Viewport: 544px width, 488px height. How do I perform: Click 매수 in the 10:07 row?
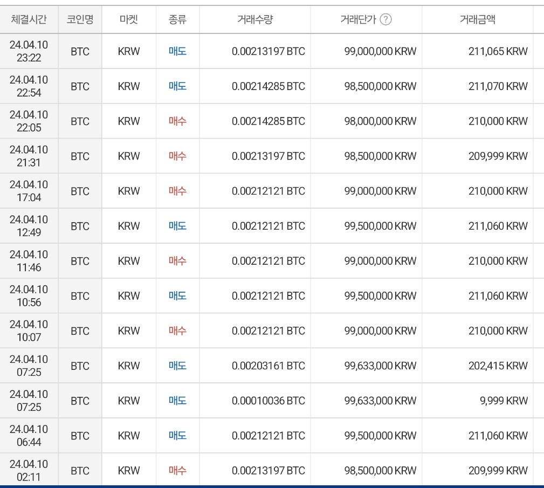click(x=177, y=331)
